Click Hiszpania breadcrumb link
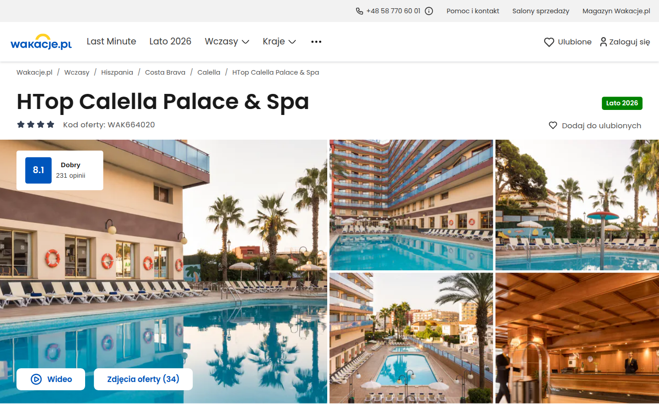 pyautogui.click(x=117, y=72)
